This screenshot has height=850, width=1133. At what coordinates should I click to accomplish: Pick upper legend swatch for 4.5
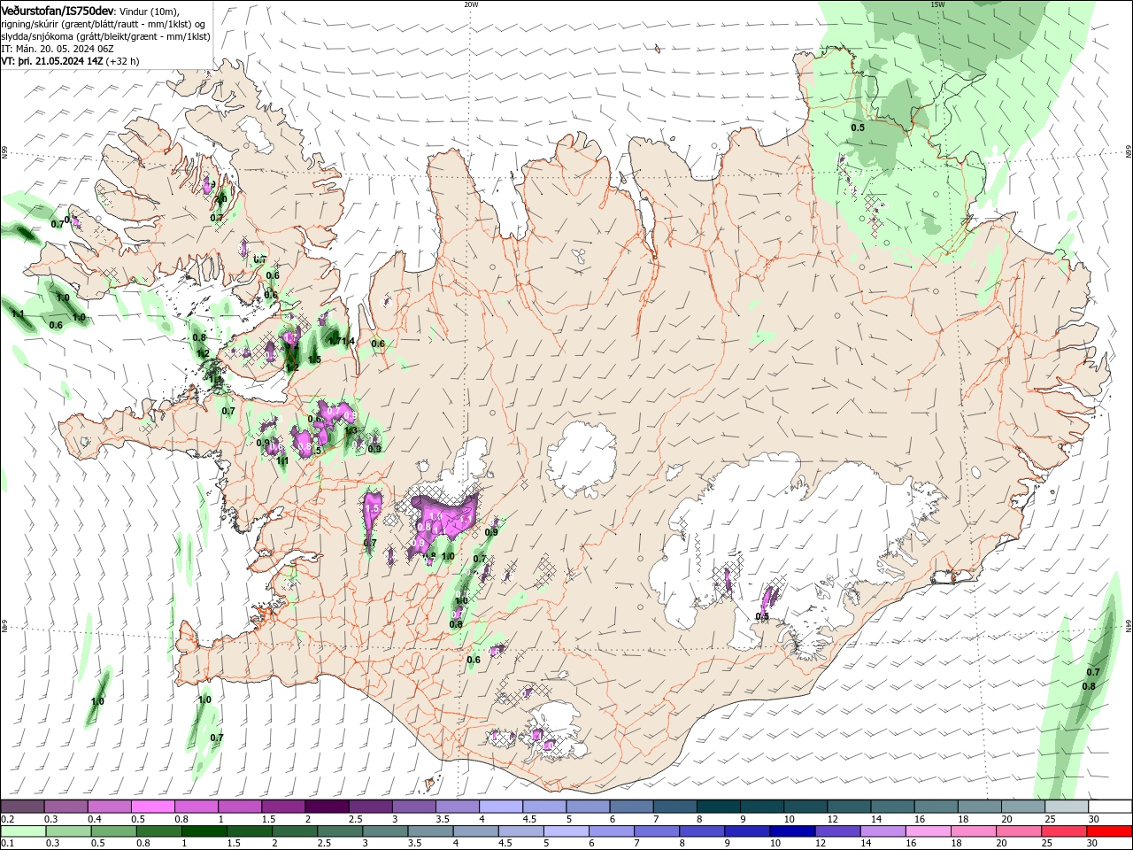[x=543, y=807]
